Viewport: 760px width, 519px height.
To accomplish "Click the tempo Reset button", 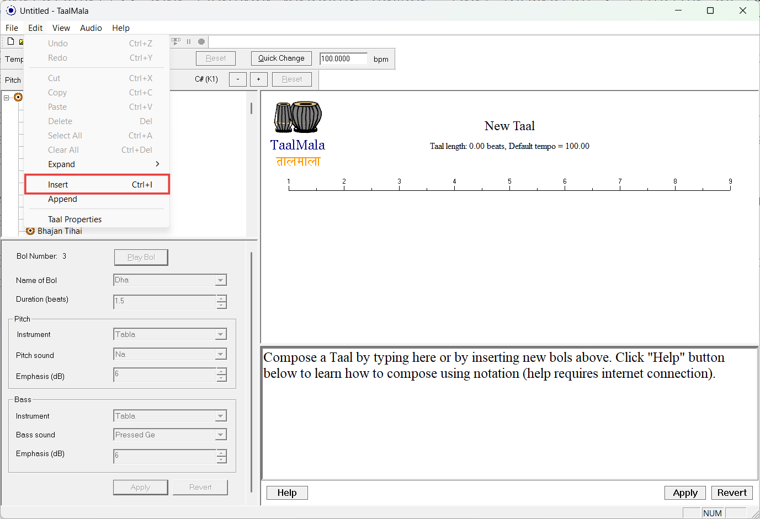I will click(x=216, y=58).
